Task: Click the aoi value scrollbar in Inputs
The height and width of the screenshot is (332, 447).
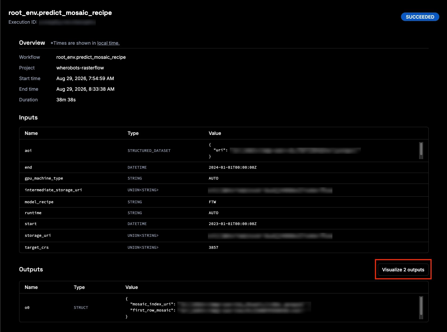Action: pyautogui.click(x=421, y=150)
